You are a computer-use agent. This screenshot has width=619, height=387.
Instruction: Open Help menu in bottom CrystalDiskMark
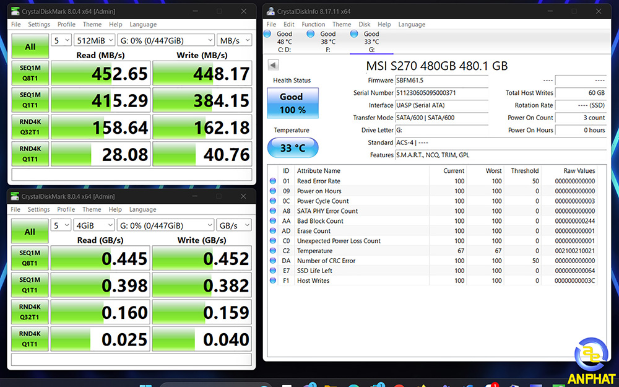pos(115,209)
